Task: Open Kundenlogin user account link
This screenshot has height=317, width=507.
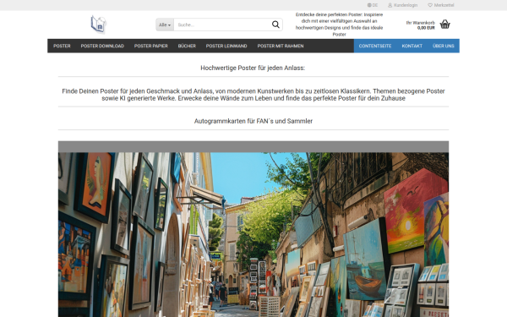Action: [x=402, y=5]
